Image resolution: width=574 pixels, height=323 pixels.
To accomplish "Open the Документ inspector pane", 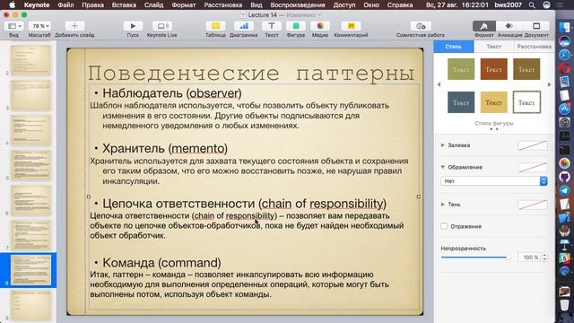I will (x=536, y=26).
